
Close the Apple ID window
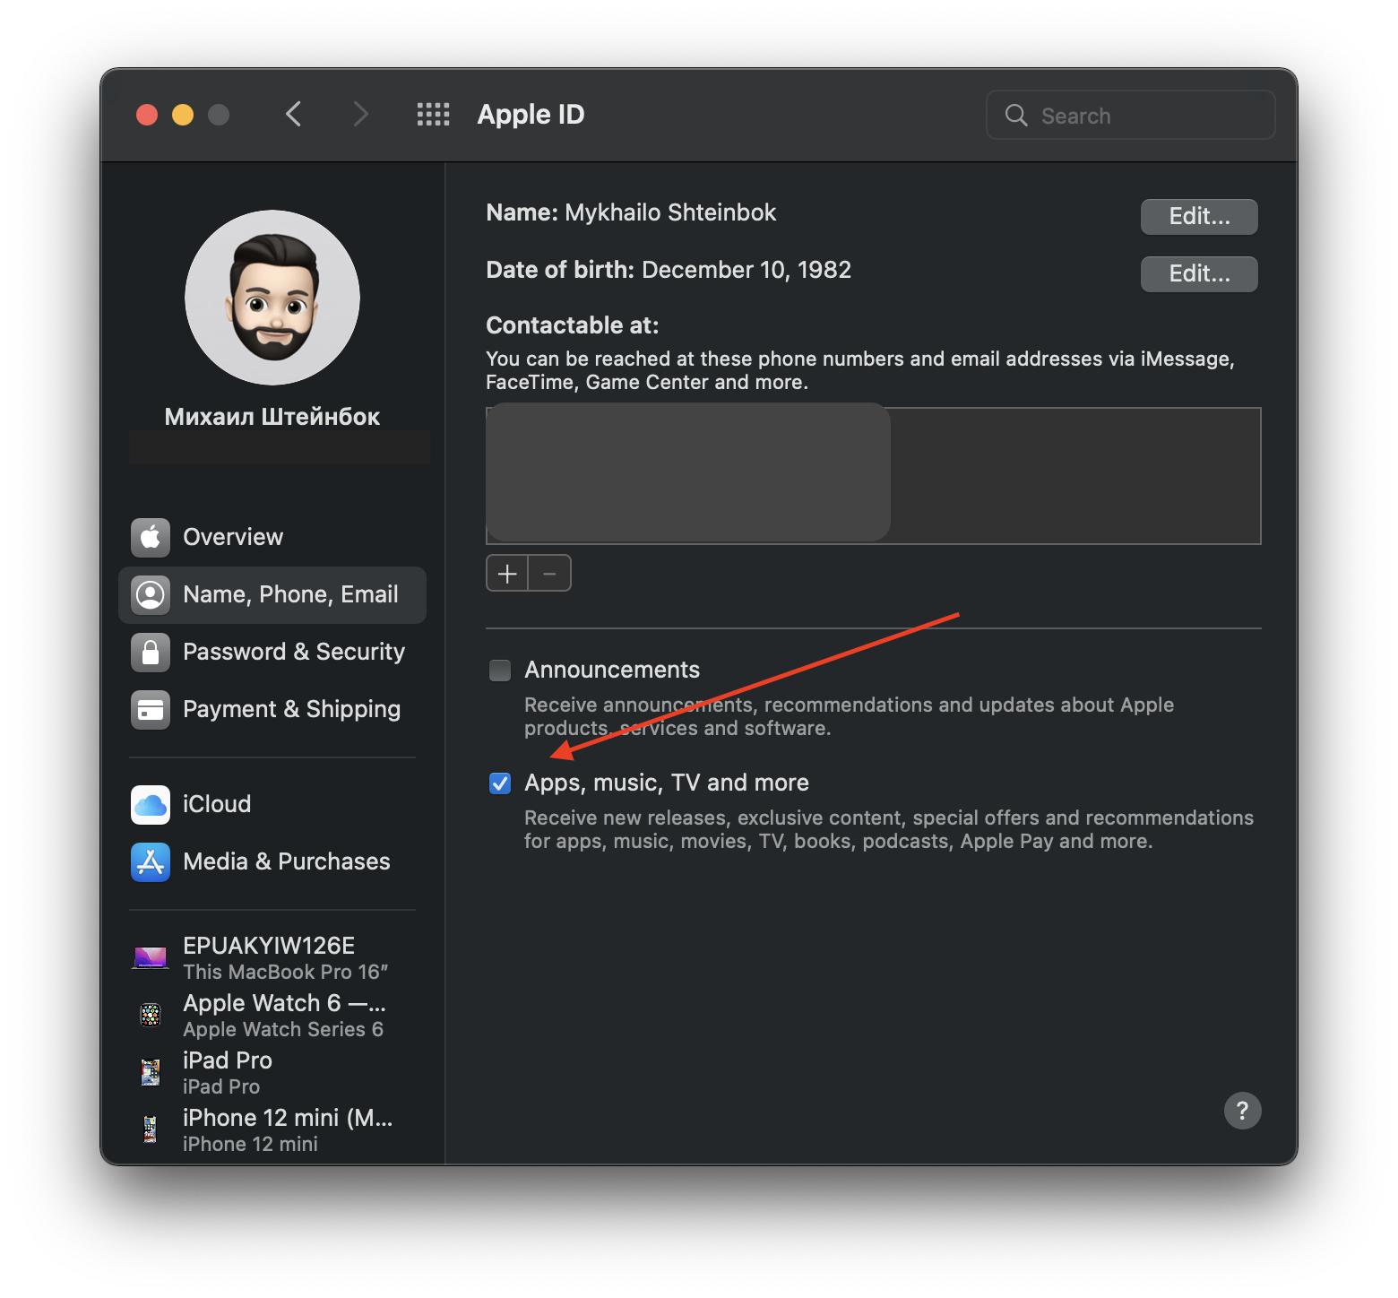click(147, 115)
